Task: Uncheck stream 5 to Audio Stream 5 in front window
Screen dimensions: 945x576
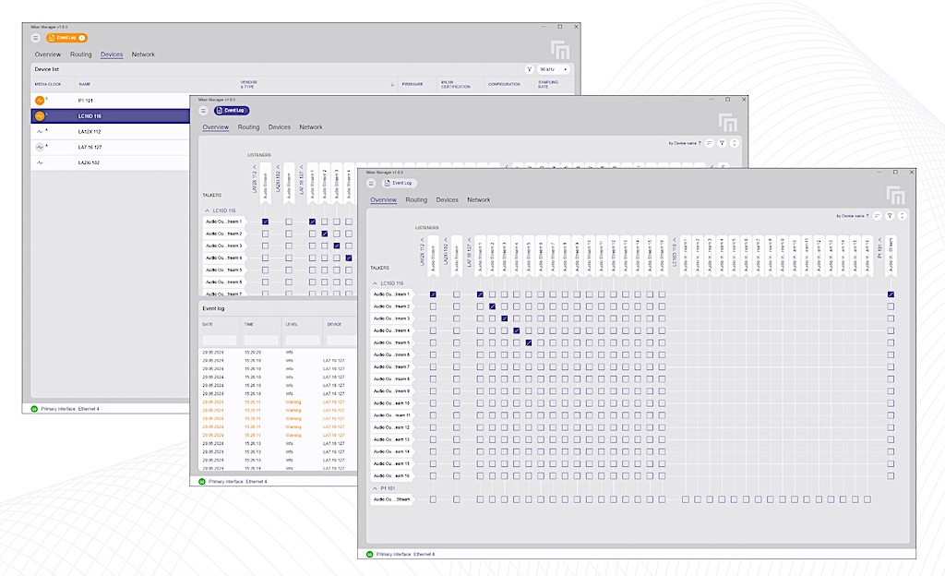Action: point(529,342)
